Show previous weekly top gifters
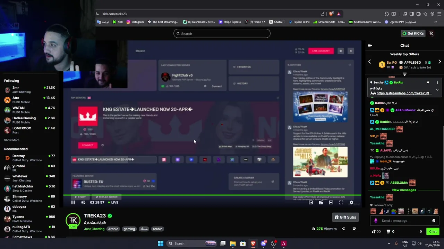The width and height of the screenshot is (444, 249). (369, 62)
